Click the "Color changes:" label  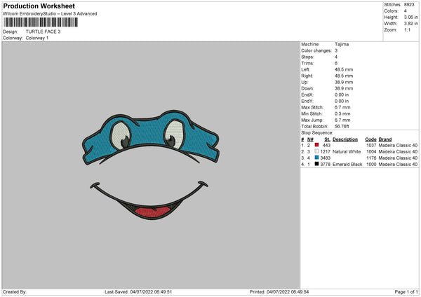click(x=316, y=50)
